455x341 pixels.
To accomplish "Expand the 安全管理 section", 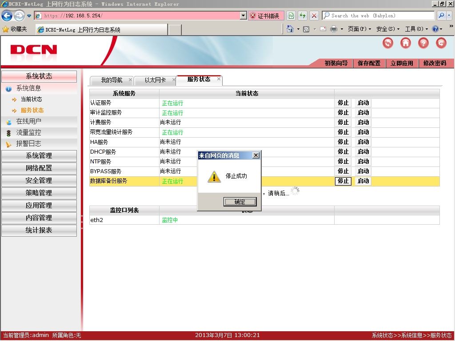I will coord(39,181).
